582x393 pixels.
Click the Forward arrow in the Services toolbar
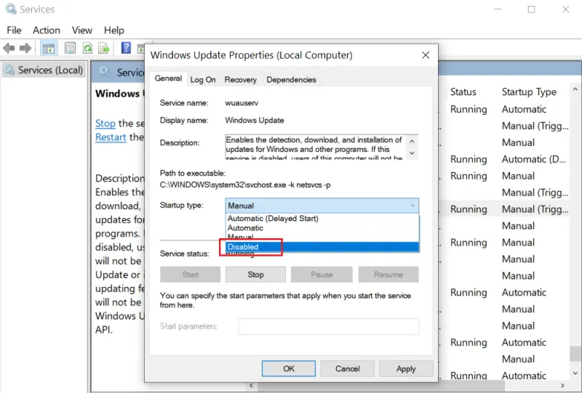pos(25,48)
